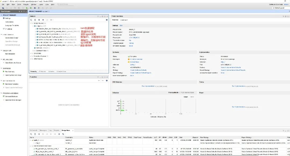The height and width of the screenshot is (156, 290).
Task: Expand all design runs icon
Action: (39, 134)
